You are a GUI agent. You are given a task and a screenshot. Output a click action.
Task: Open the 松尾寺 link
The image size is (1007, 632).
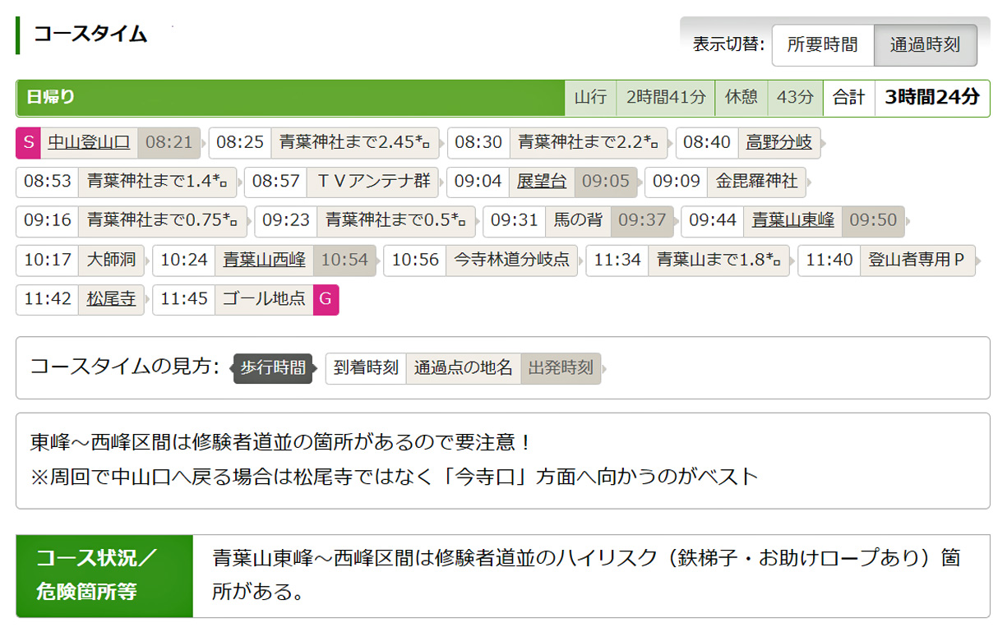click(x=111, y=299)
